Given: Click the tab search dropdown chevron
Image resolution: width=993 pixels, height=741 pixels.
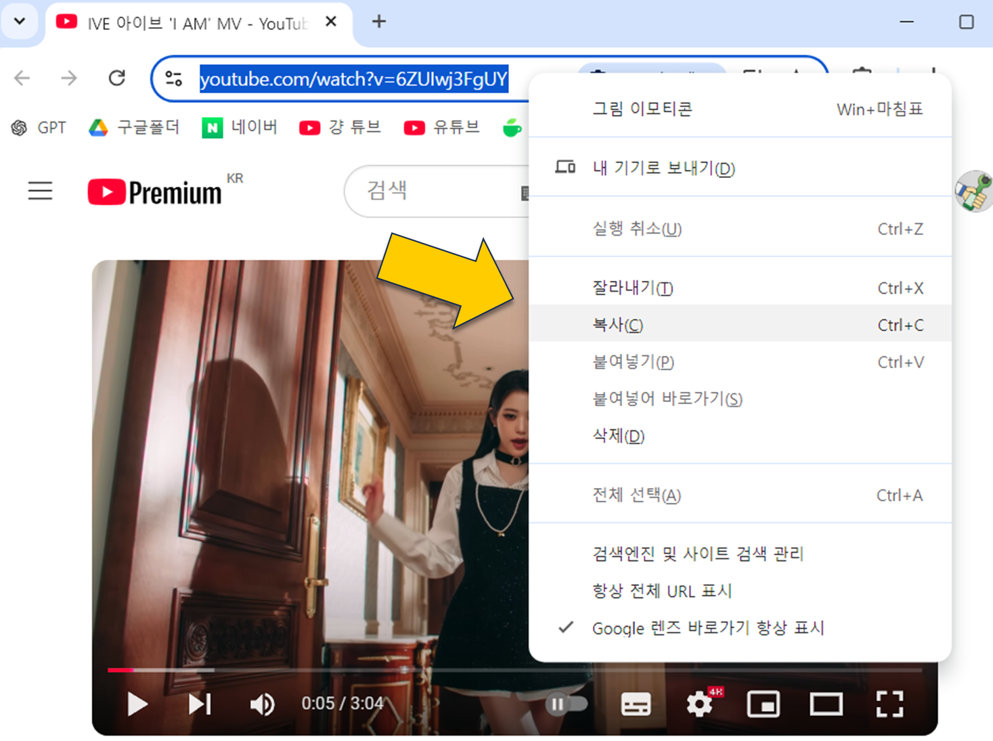Looking at the screenshot, I should pos(20,21).
